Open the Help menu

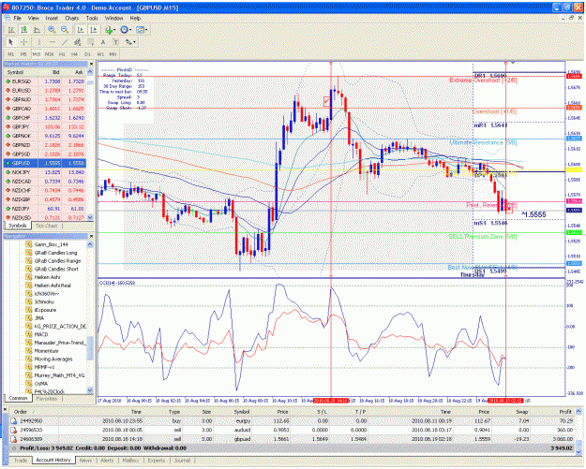135,18
